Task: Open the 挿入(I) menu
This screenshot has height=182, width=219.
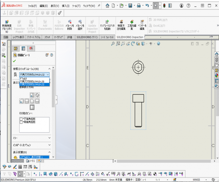Action: 65,6
